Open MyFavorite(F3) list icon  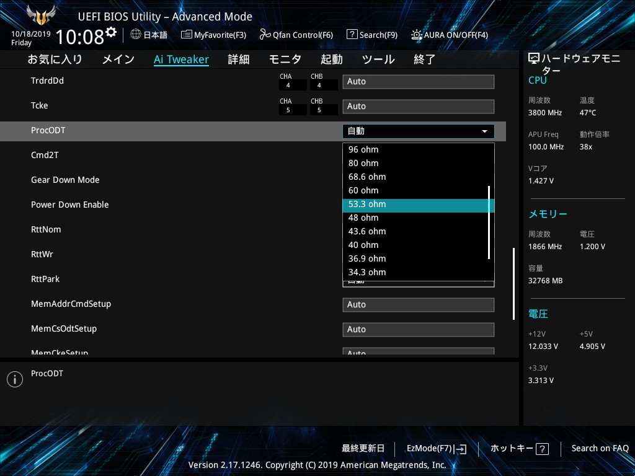(x=186, y=35)
